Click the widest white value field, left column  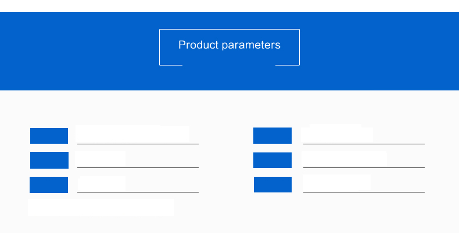pyautogui.click(x=132, y=134)
